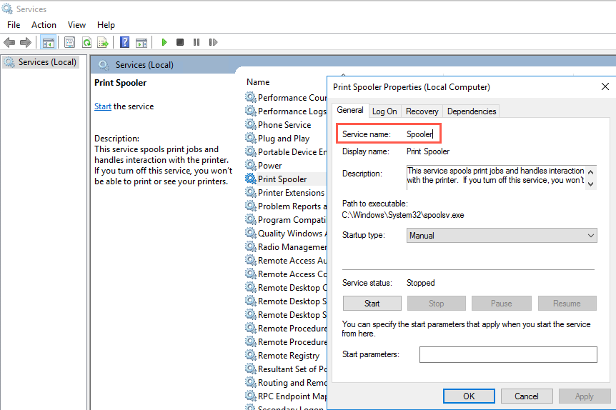Click the Export List toolbar icon
The width and height of the screenshot is (616, 410).
click(103, 42)
